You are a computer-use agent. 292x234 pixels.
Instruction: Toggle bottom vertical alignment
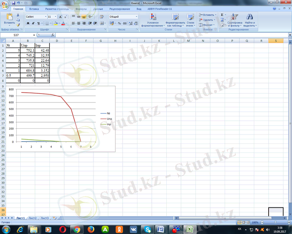pos(84,17)
